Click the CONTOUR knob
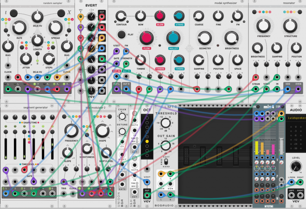Viewport: 306px width, 209px height. pos(121,16)
